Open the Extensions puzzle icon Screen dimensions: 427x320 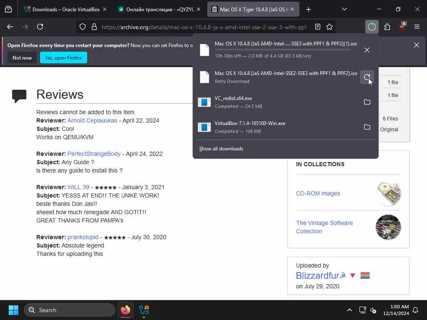click(387, 27)
